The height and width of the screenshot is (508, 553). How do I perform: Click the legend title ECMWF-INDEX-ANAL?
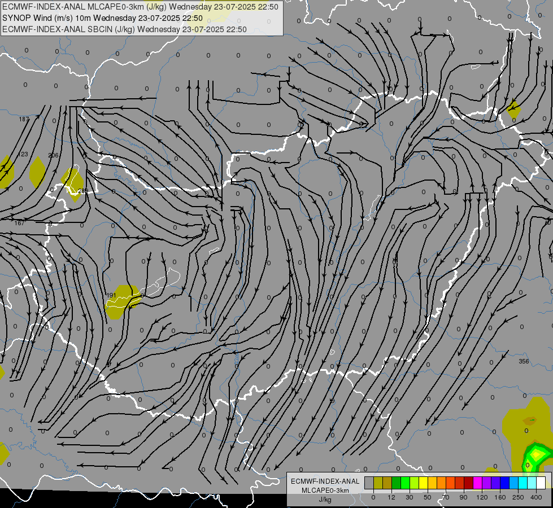pyautogui.click(x=325, y=481)
